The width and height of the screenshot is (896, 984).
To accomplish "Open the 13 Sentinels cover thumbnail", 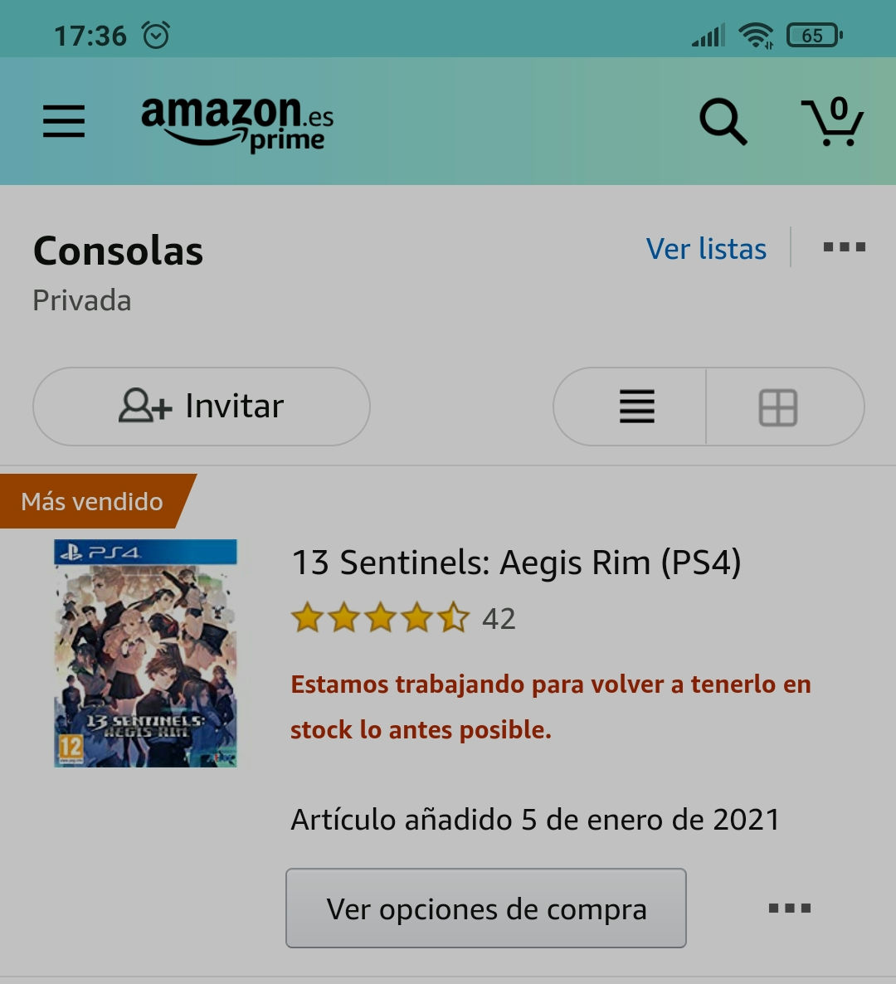I will click(x=145, y=653).
